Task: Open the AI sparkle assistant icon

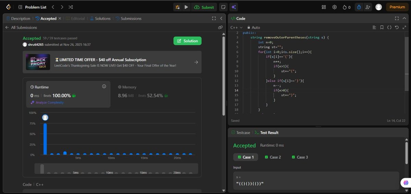Action: click(233, 7)
